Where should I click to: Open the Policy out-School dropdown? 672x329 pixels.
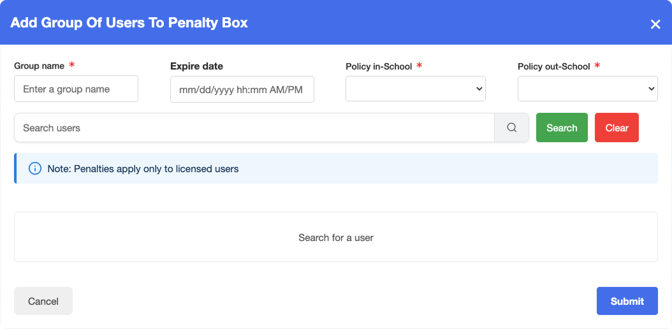tap(588, 89)
